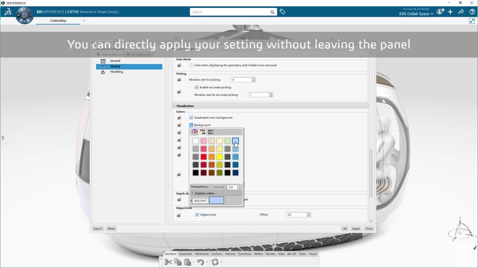Switch to the Wireframe tab
This screenshot has height=268, width=478.
click(202, 254)
